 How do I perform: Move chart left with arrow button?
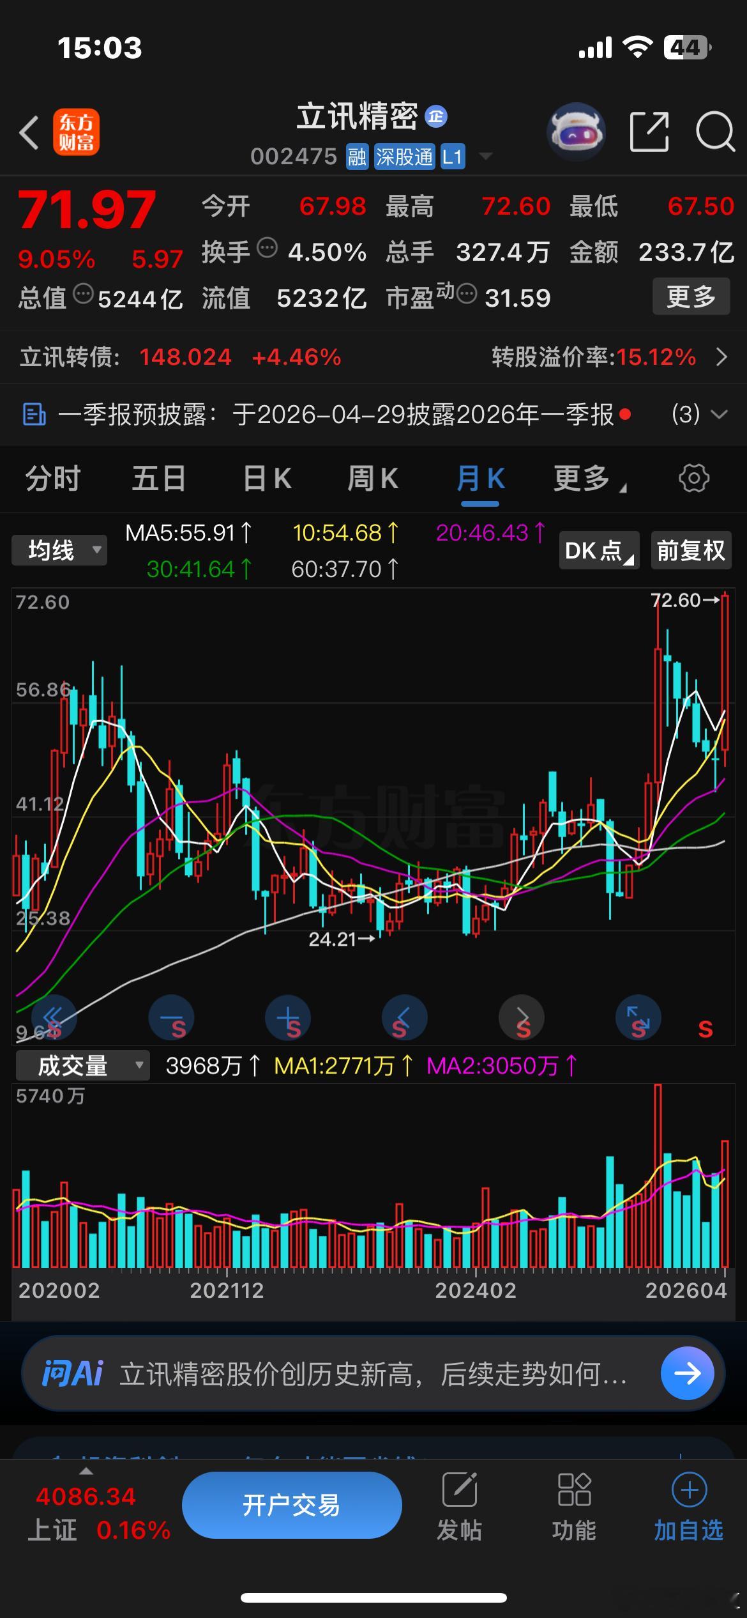coord(405,1017)
